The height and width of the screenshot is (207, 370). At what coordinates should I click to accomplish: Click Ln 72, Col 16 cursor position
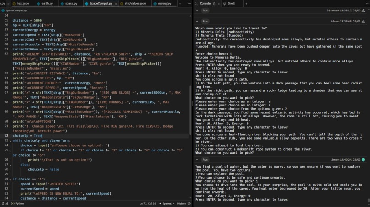148,203
